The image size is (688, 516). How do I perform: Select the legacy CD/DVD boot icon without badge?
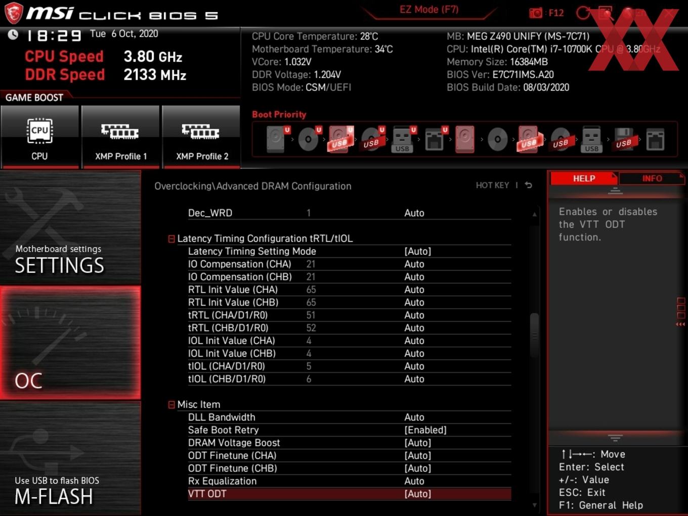point(497,139)
